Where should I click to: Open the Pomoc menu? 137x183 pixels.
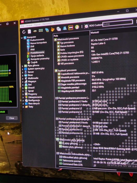click(57, 23)
